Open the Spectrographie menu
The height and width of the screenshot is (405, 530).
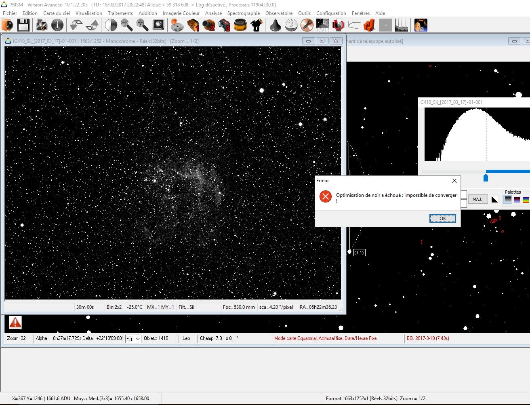pos(243,13)
